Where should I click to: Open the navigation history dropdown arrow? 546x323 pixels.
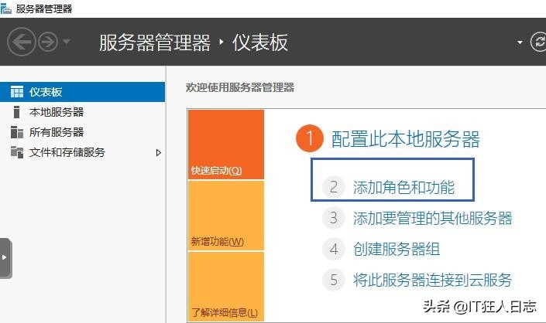67,42
